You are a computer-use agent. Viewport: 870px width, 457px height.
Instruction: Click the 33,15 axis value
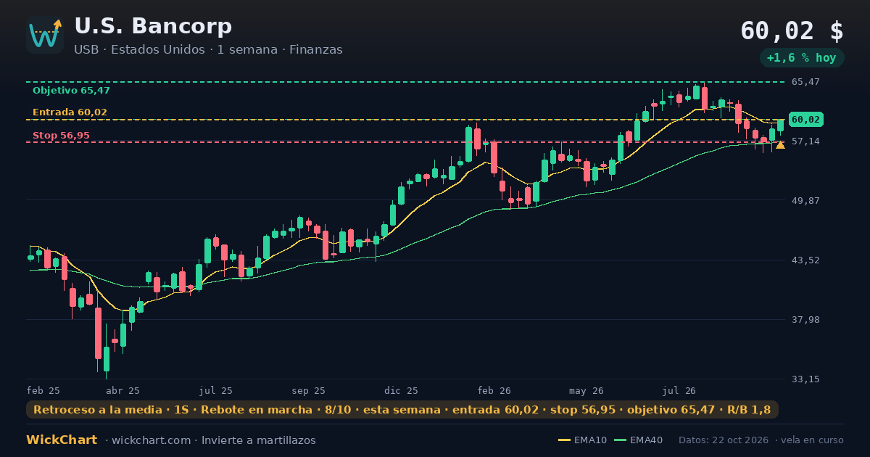[805, 379]
